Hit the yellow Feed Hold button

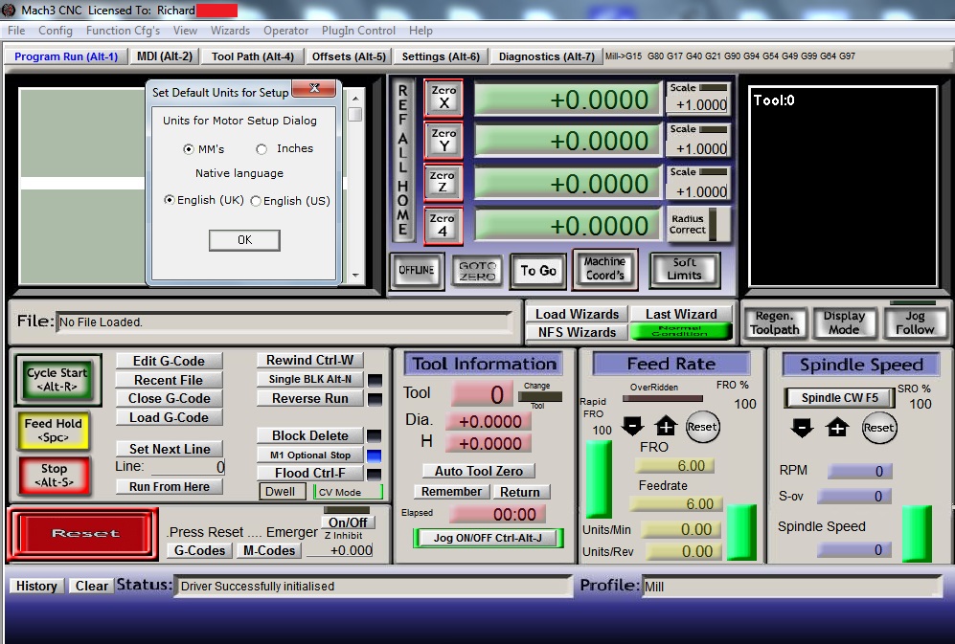(54, 430)
